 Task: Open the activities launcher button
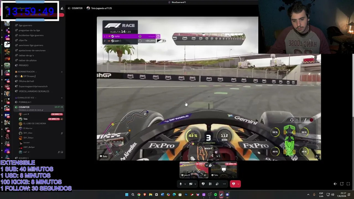tap(210, 184)
